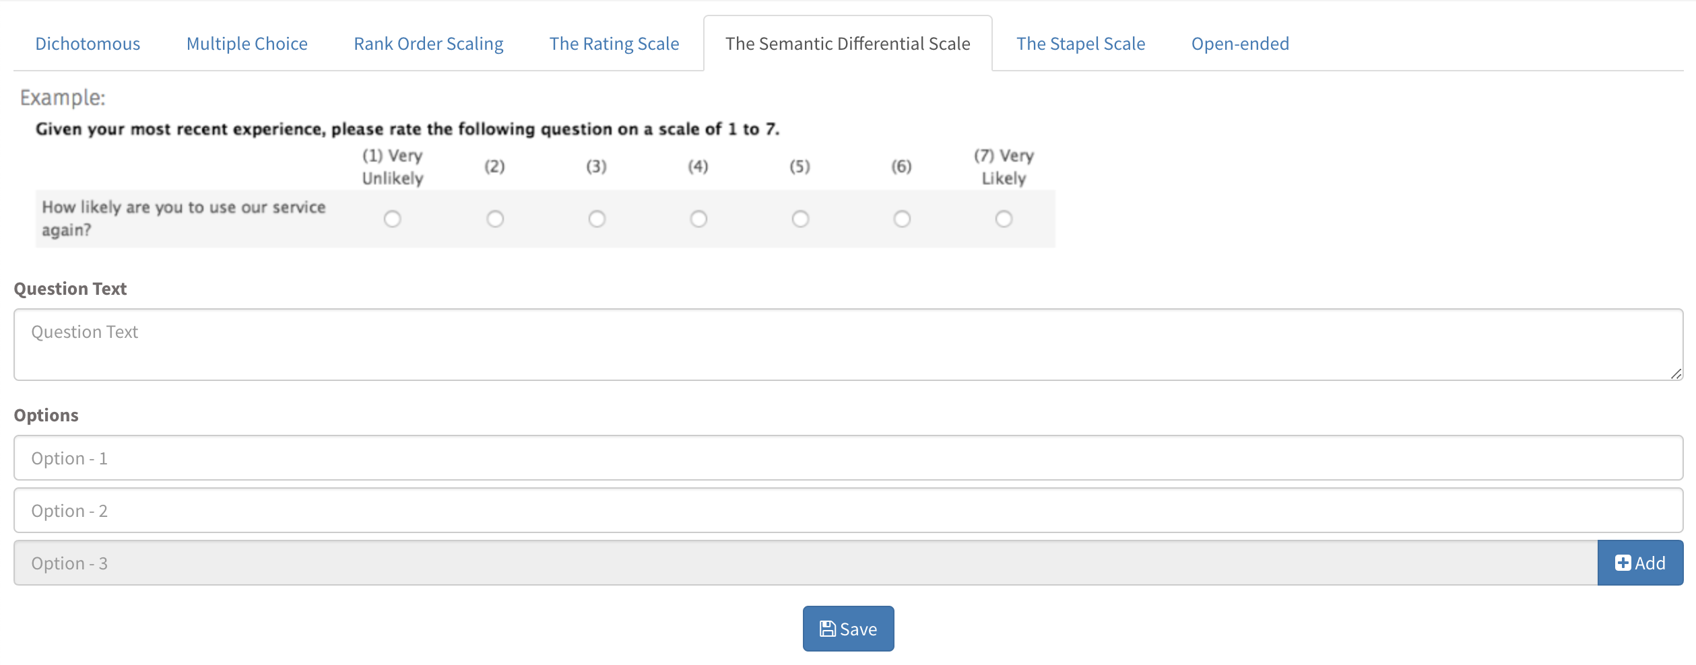The image size is (1696, 665).
Task: Click into the Question Text textarea
Action: [x=848, y=345]
